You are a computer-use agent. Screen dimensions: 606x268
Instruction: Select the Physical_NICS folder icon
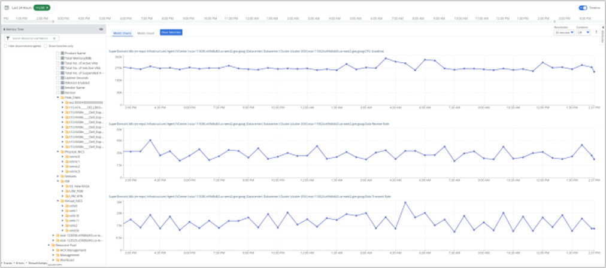[62, 152]
